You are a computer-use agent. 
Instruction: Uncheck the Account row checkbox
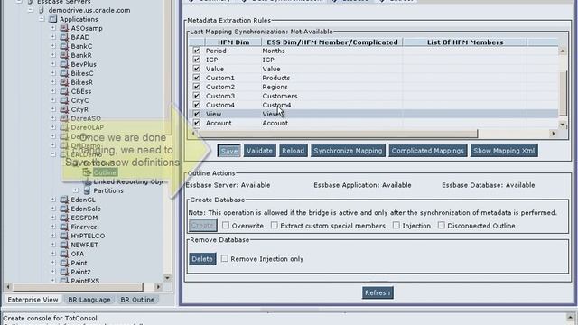197,123
